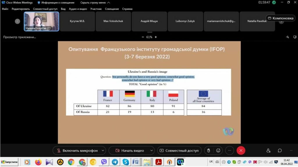Screen dimensions: 298x167
Task: Open the Совещание menu
Action: (x=112, y=9)
